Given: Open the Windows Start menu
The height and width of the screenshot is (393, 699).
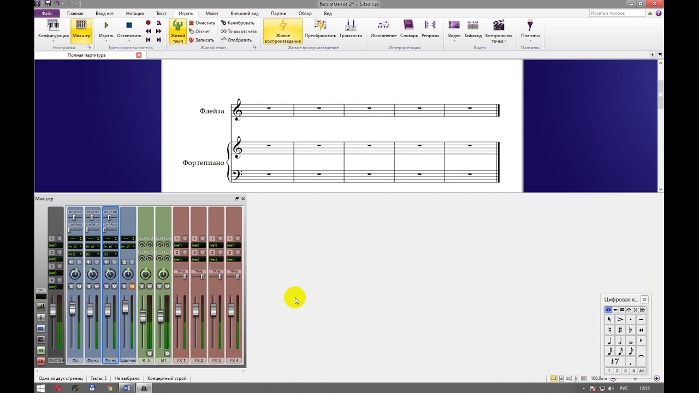Looking at the screenshot, I should point(40,388).
